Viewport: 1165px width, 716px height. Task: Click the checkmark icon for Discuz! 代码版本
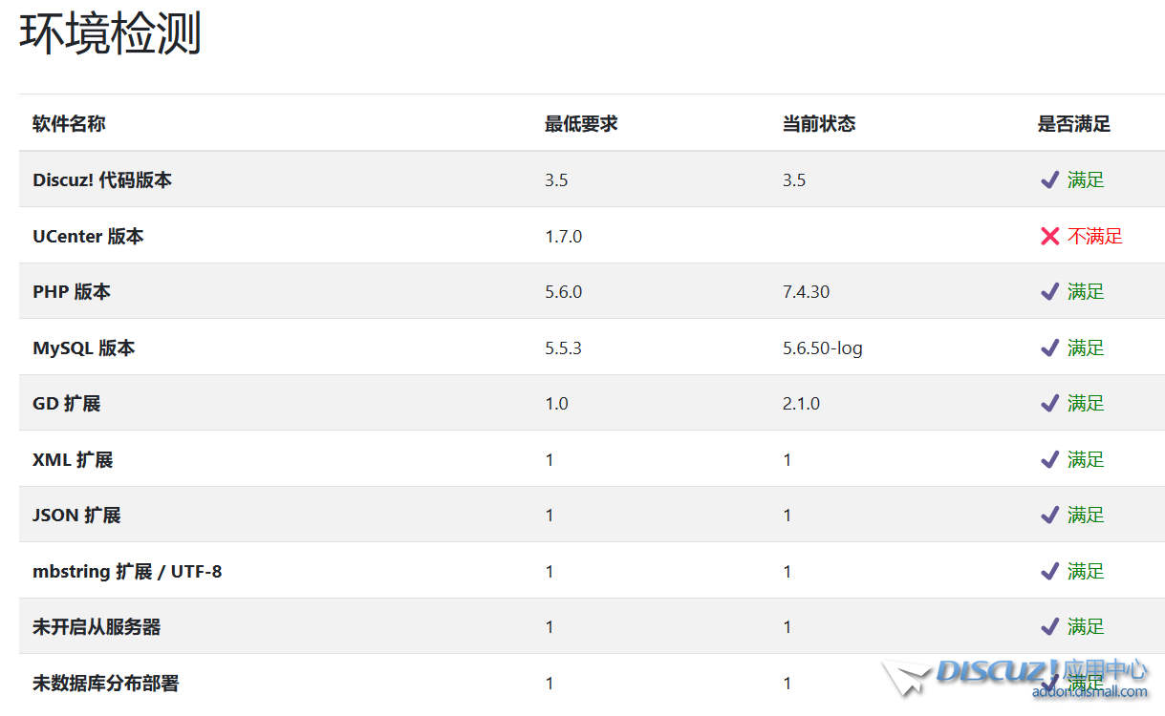pyautogui.click(x=1049, y=179)
